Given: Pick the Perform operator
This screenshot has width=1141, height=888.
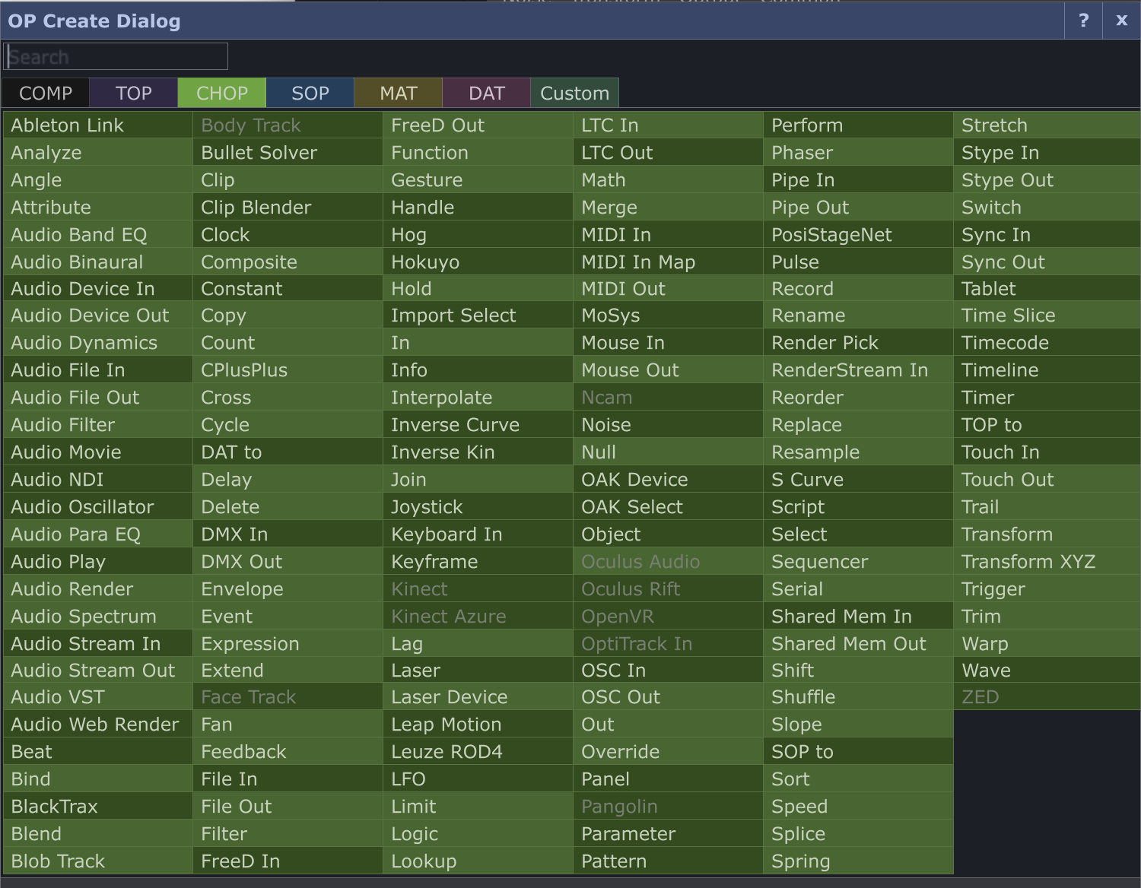Looking at the screenshot, I should 858,125.
